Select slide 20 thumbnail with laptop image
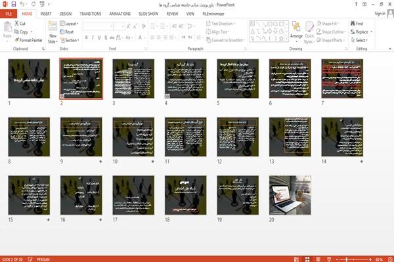This screenshot has height=262, width=394. 290,195
